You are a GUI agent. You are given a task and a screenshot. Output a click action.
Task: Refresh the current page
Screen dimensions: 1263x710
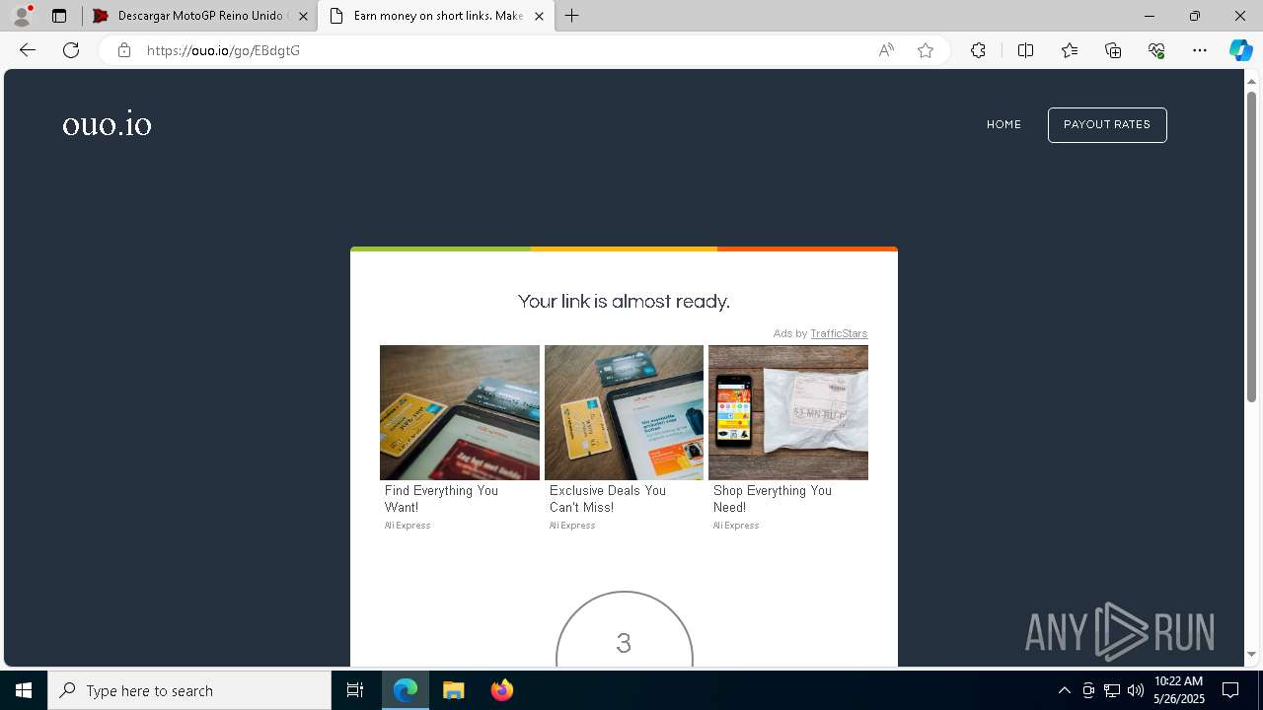point(71,50)
